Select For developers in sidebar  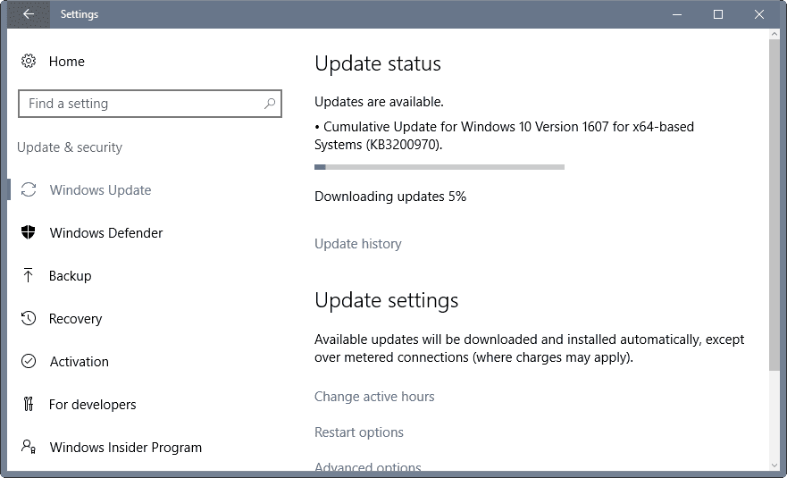[92, 404]
